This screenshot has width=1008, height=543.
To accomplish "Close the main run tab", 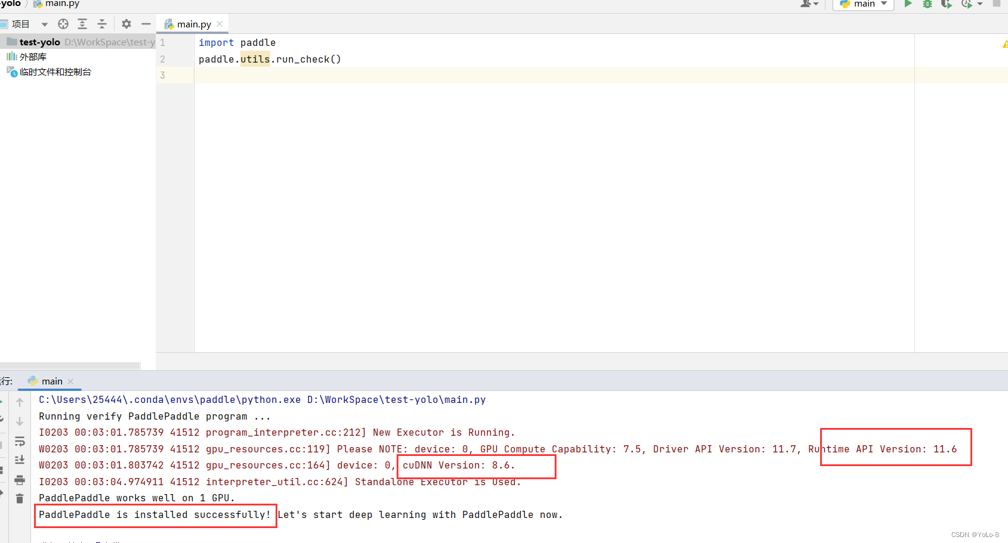I will pyautogui.click(x=70, y=381).
